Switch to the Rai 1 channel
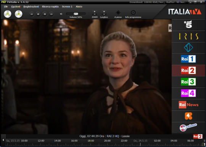The height and width of the screenshot is (147, 206). point(188,59)
